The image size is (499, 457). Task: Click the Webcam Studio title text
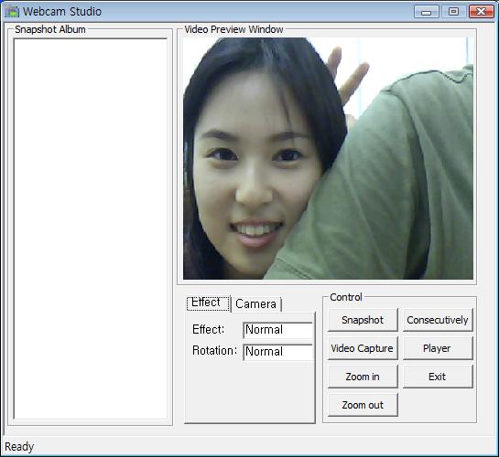pyautogui.click(x=62, y=12)
